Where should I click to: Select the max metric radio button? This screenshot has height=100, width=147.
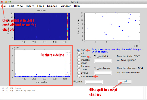(79, 57)
